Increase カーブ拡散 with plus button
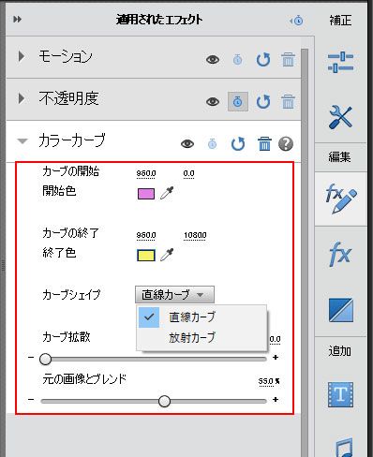The height and width of the screenshot is (457, 373). coord(276,357)
